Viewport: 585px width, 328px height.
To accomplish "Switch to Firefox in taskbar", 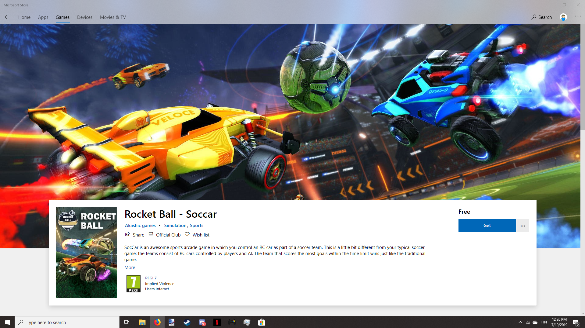I will [157, 322].
